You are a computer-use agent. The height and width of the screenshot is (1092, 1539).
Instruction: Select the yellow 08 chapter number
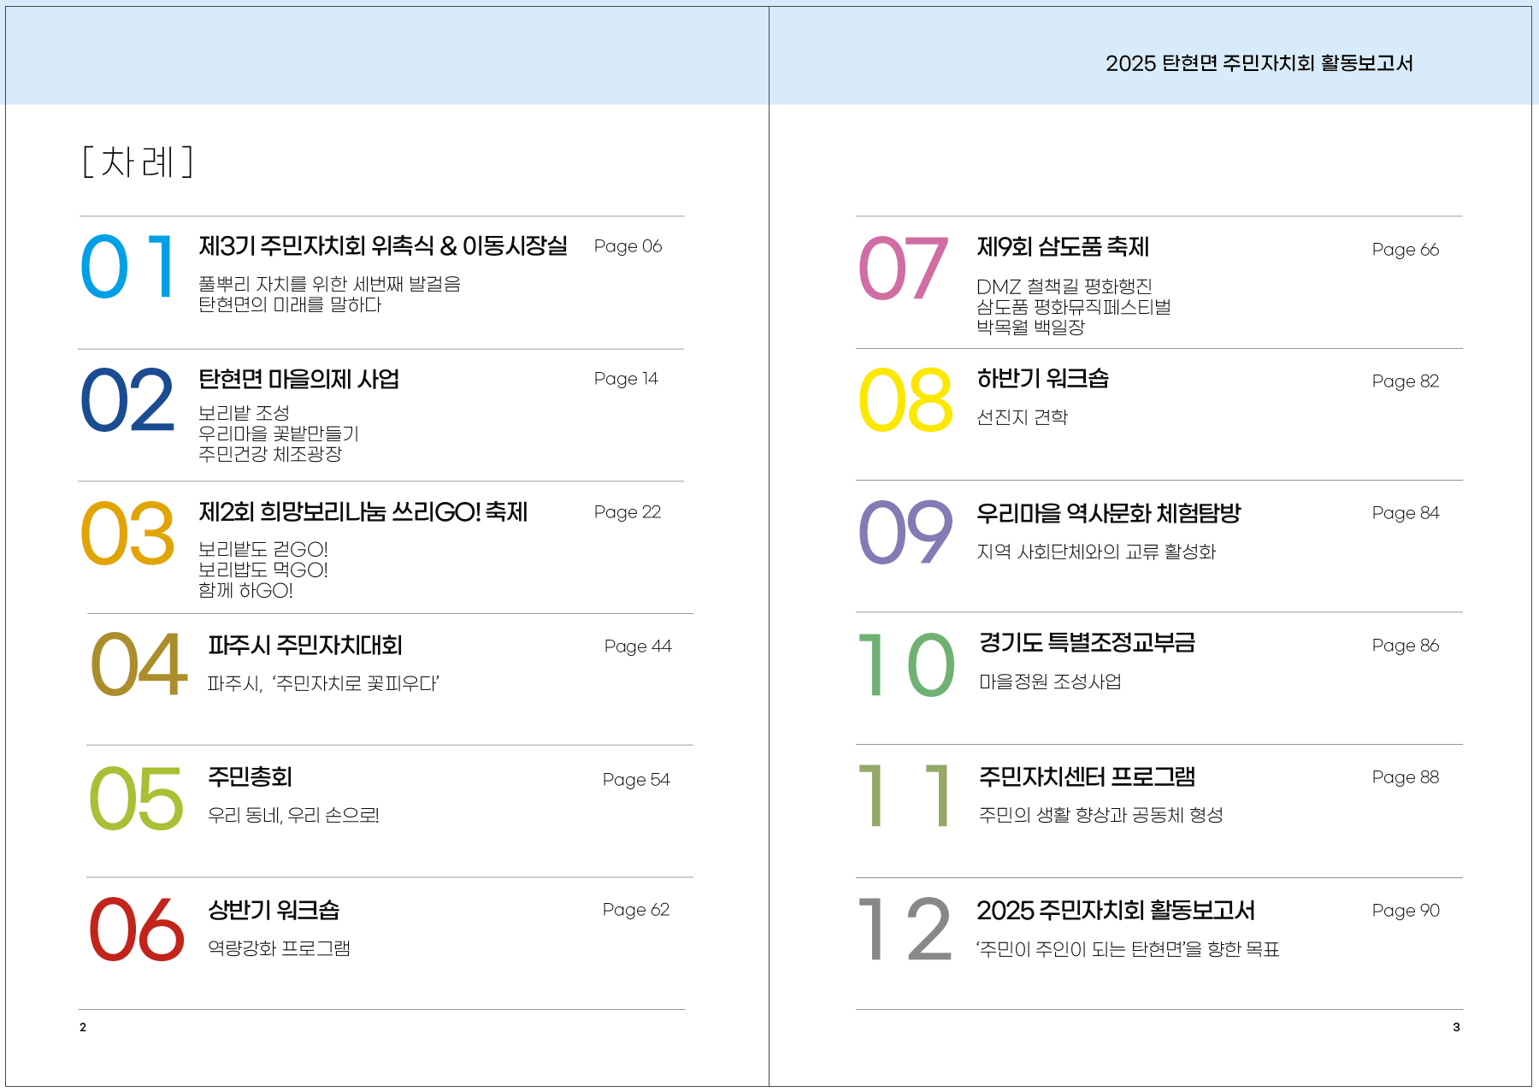click(905, 399)
